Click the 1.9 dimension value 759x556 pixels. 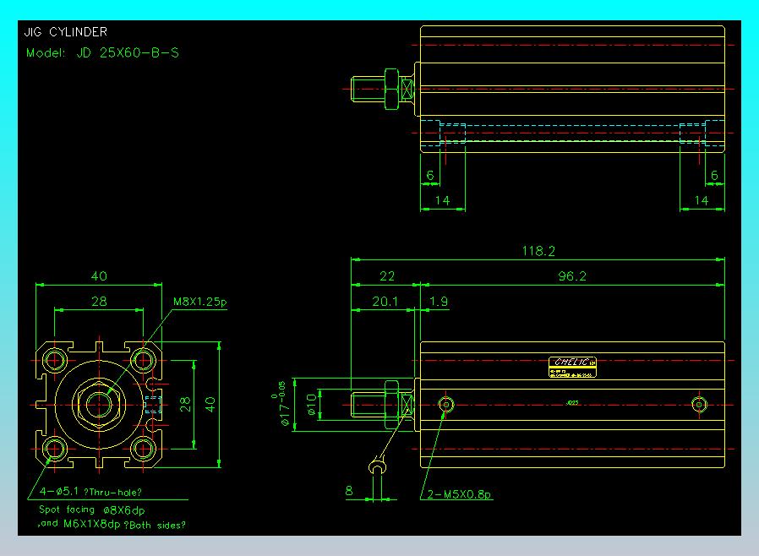pyautogui.click(x=439, y=302)
